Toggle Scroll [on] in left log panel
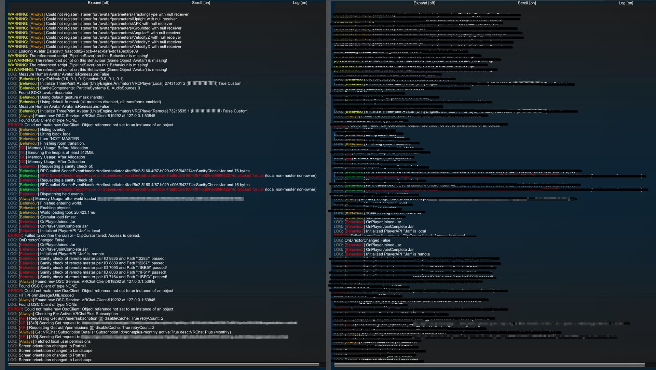 [201, 3]
